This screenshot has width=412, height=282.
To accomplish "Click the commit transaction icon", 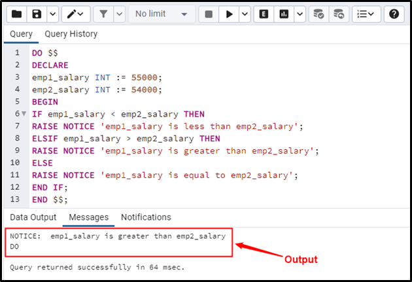I will pyautogui.click(x=318, y=14).
